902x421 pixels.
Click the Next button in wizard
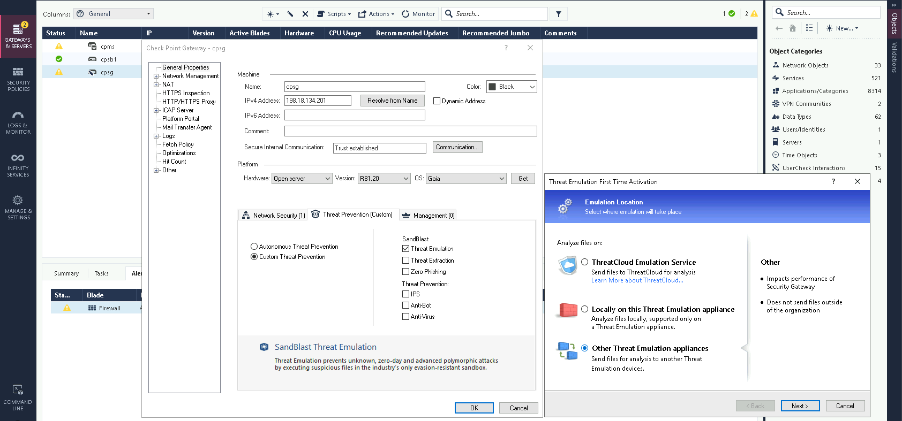tap(799, 406)
